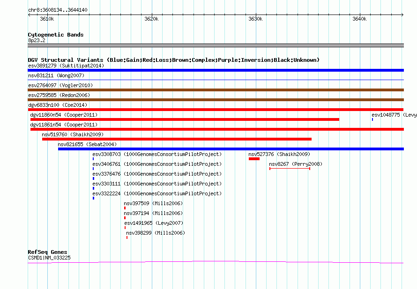Click the ruler's left arrow end
Viewport: 417px width, 289px height.
(29, 15)
